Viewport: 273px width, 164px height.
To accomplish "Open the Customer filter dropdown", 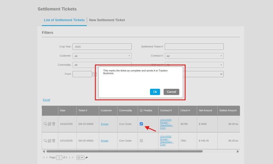I will click(x=102, y=56).
